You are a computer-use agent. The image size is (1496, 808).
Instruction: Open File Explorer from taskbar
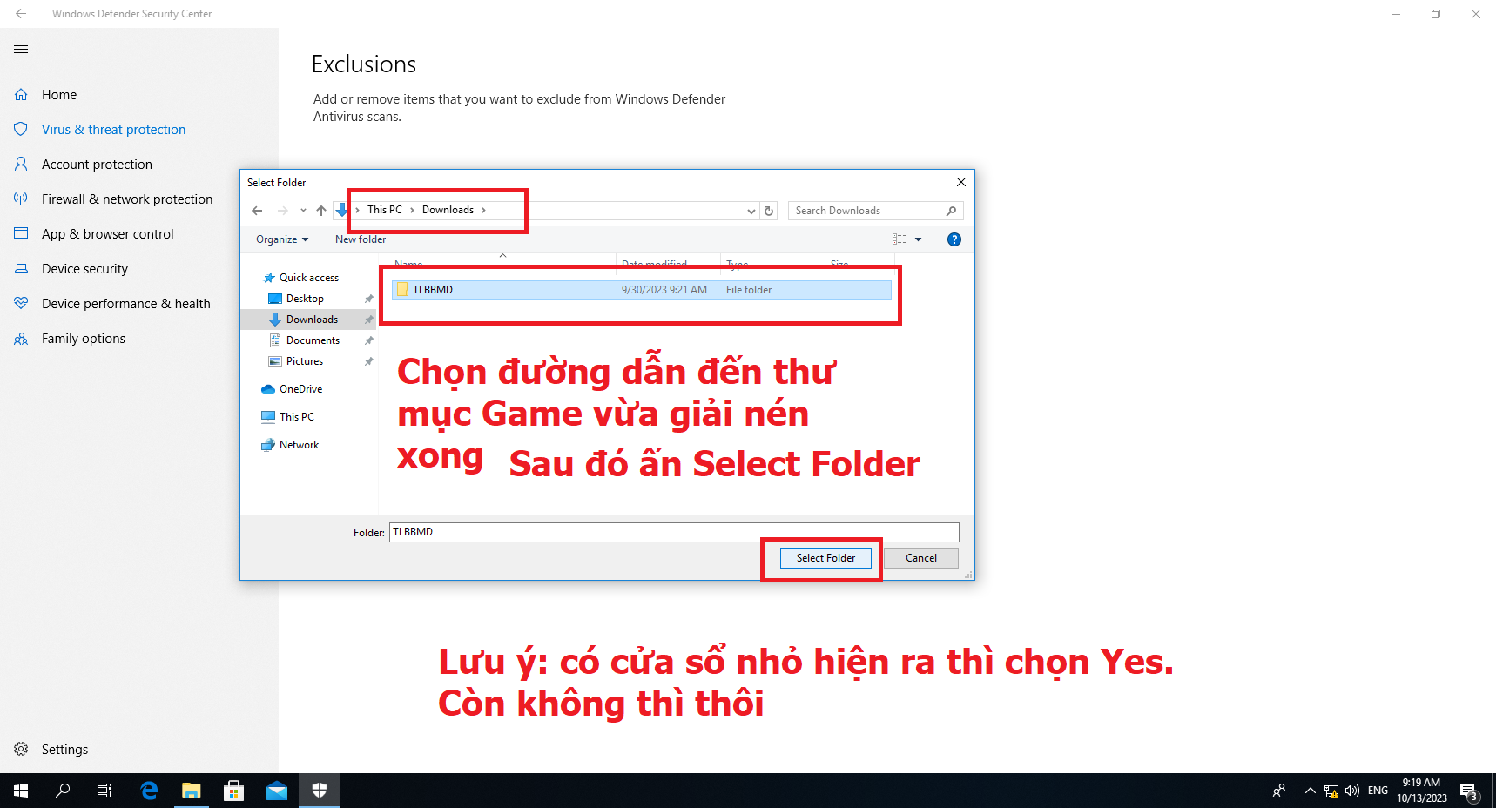pos(192,791)
